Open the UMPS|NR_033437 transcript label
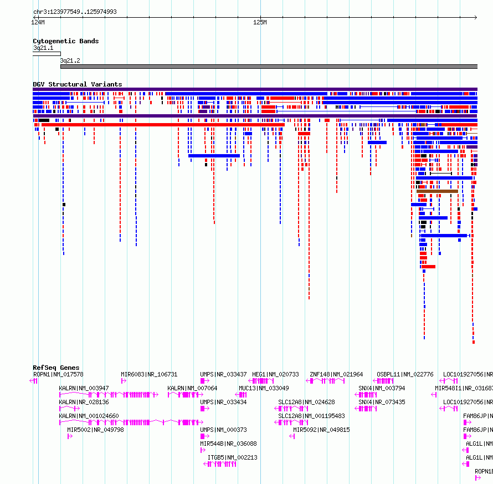This screenshot has width=493, height=484. [x=223, y=374]
